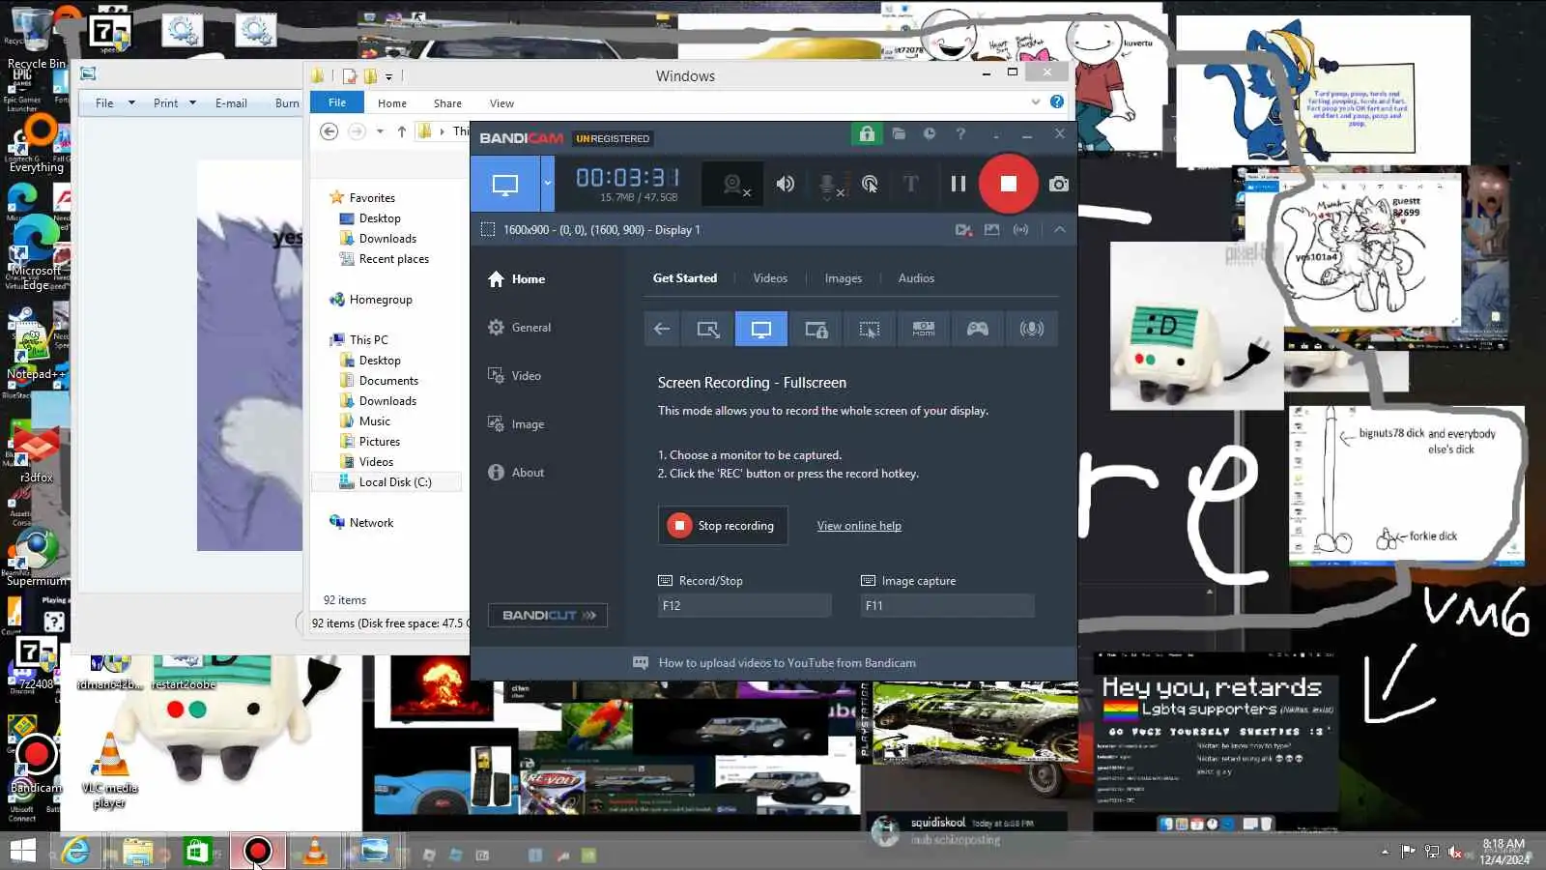Pause the Bandicam recording

point(959,184)
